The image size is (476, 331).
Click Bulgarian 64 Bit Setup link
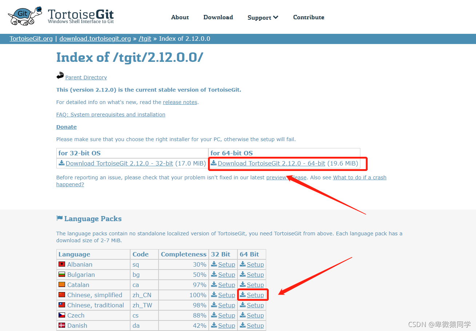coord(255,275)
